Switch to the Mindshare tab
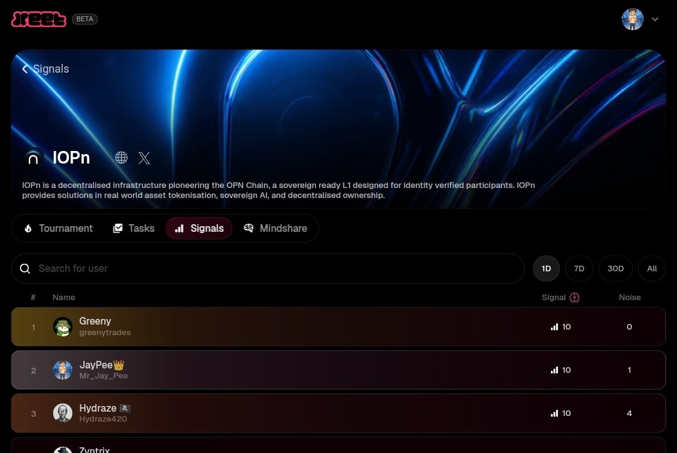 click(275, 228)
